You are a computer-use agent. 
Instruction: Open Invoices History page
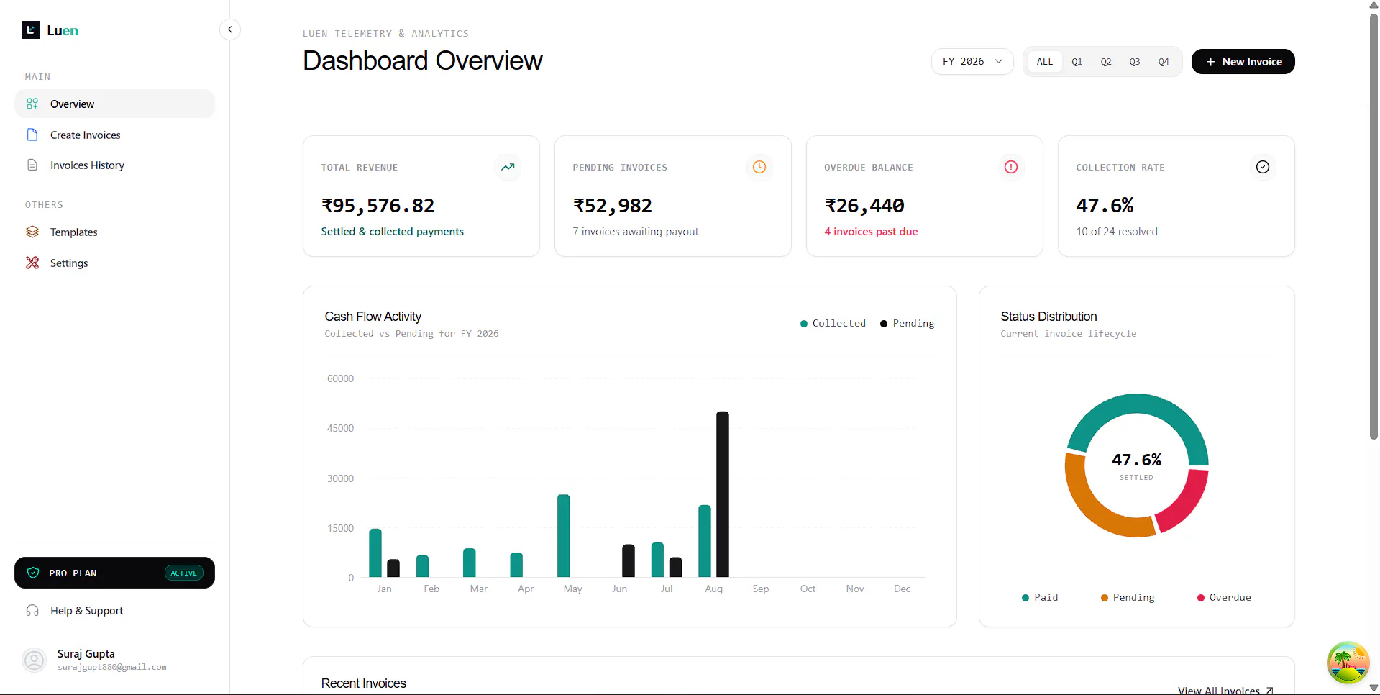115,165
